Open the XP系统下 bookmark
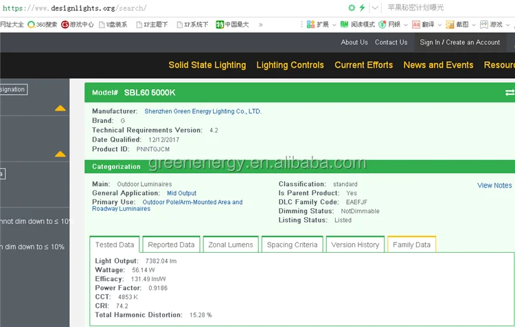 (x=192, y=25)
